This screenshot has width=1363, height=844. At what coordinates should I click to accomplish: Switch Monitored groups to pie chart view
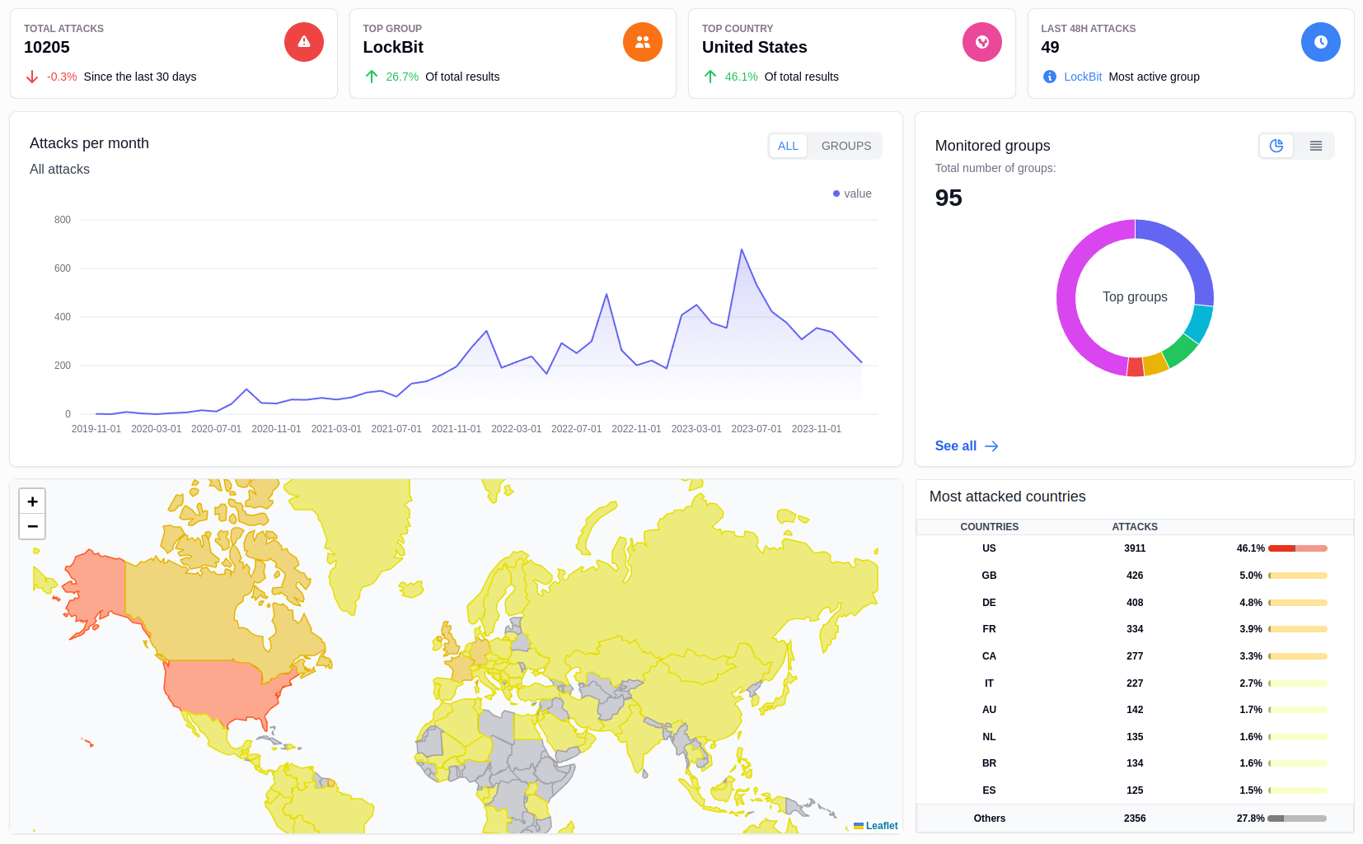pyautogui.click(x=1276, y=146)
